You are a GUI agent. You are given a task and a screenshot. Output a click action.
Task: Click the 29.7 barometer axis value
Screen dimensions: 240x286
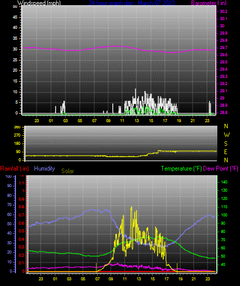click(224, 47)
